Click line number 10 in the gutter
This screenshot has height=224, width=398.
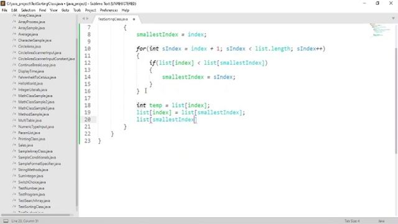pyautogui.click(x=87, y=49)
